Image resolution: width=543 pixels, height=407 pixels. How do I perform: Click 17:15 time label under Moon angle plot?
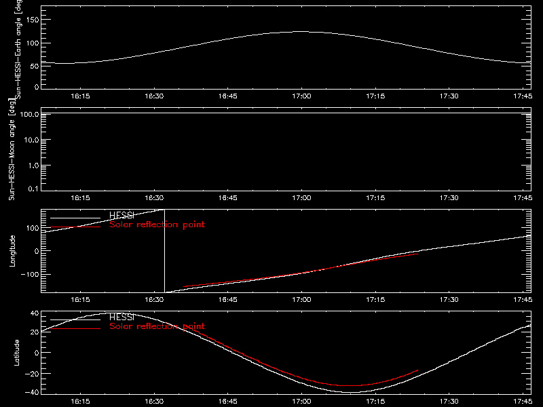375,197
